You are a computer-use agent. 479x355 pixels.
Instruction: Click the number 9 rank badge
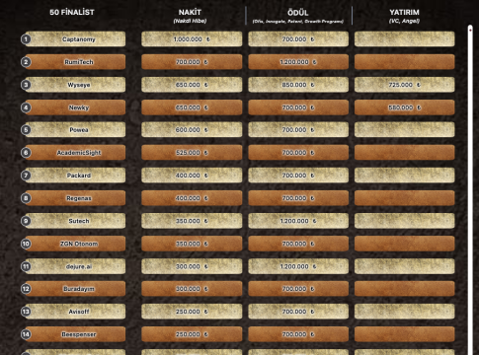pyautogui.click(x=26, y=221)
